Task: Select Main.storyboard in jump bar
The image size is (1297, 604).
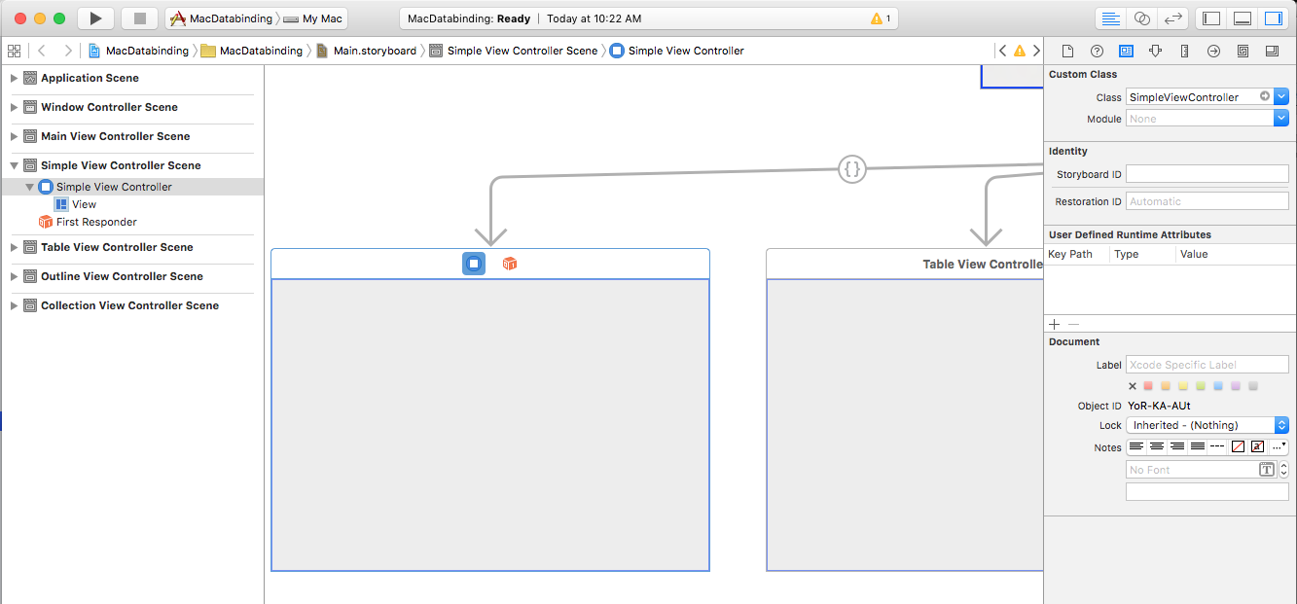Action: (366, 51)
